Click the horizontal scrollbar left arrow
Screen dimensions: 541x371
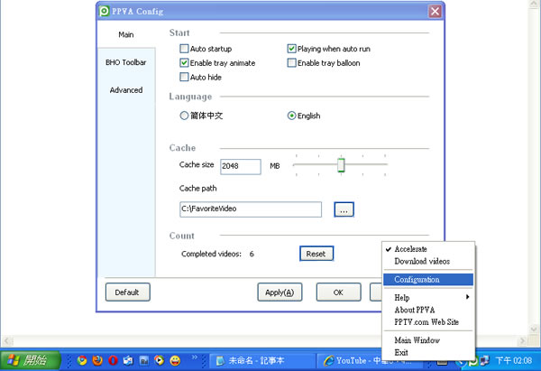(x=7, y=341)
